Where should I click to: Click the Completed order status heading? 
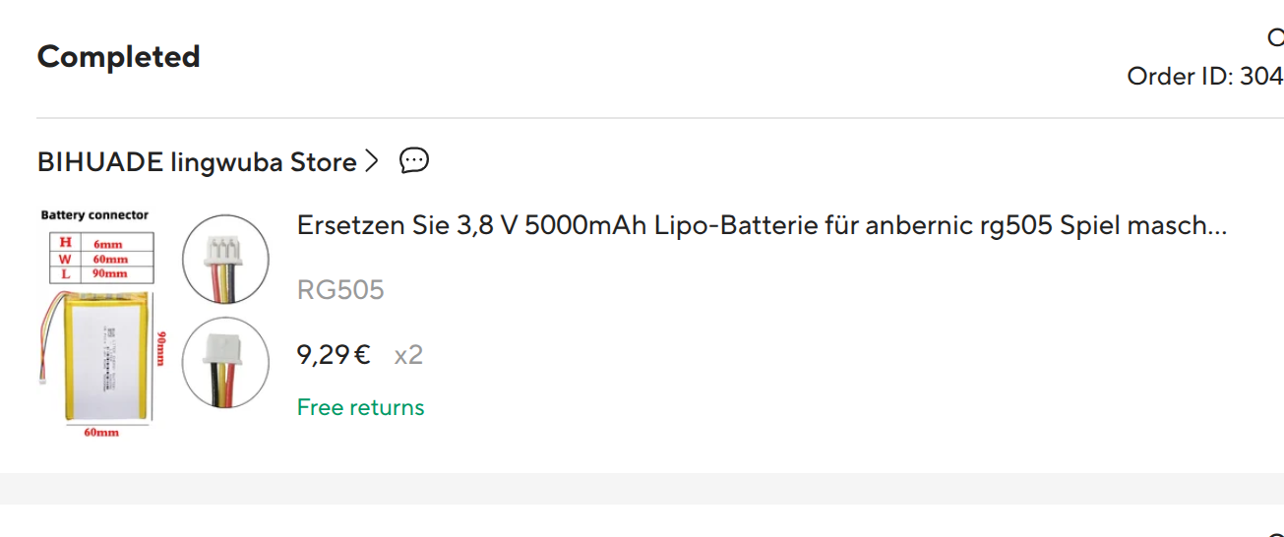119,57
